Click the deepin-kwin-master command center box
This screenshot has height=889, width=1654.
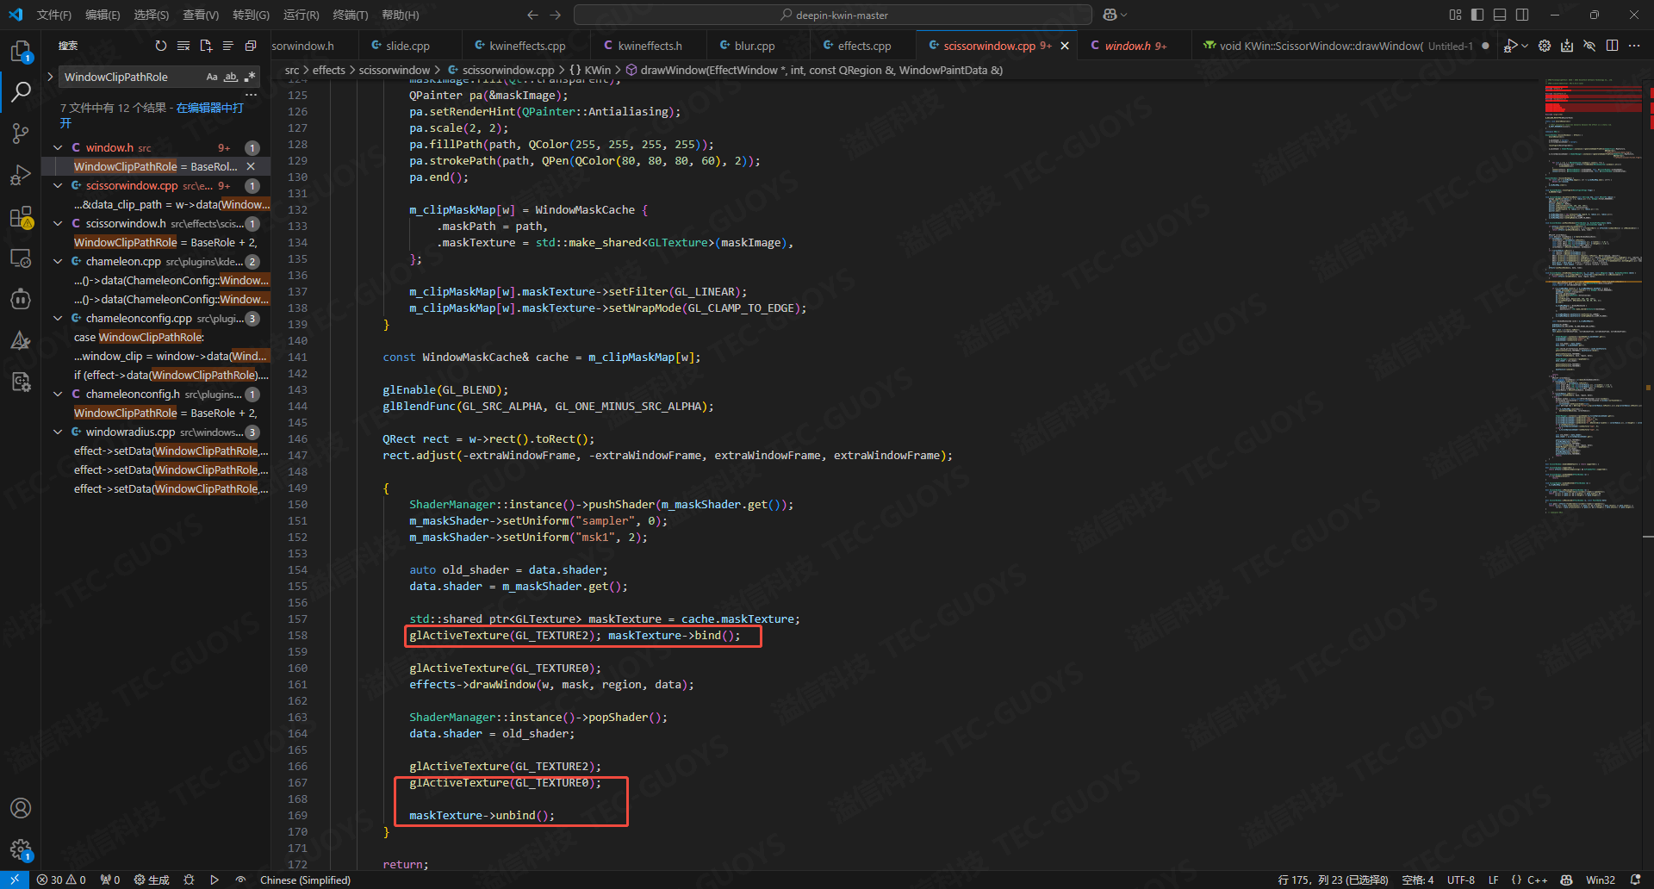click(833, 15)
